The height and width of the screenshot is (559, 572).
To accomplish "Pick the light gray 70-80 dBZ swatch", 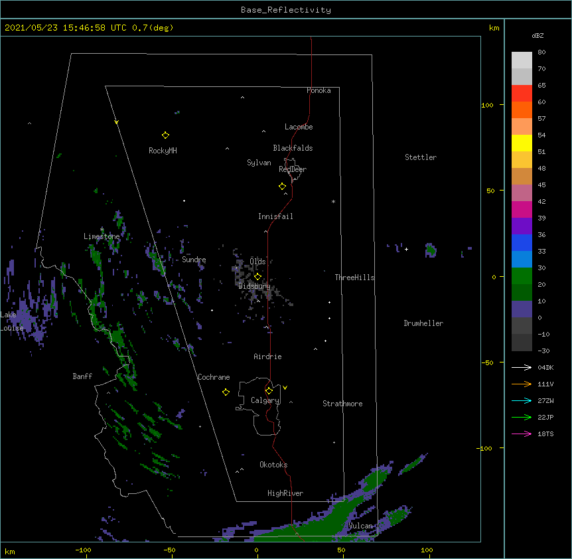I will point(522,60).
